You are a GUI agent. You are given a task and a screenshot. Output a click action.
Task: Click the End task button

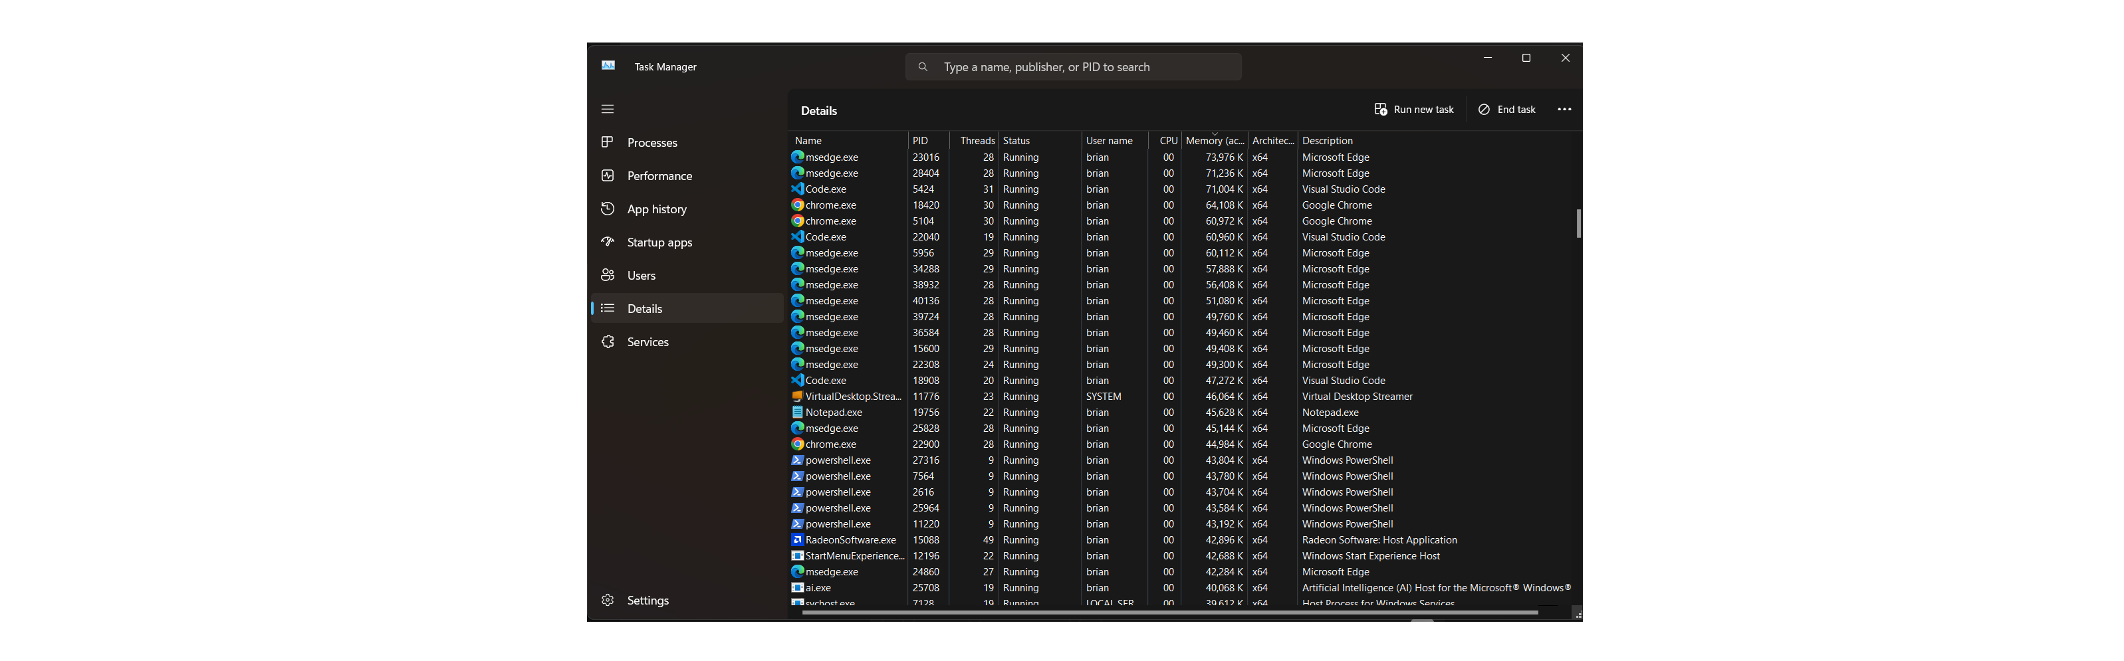tap(1506, 109)
